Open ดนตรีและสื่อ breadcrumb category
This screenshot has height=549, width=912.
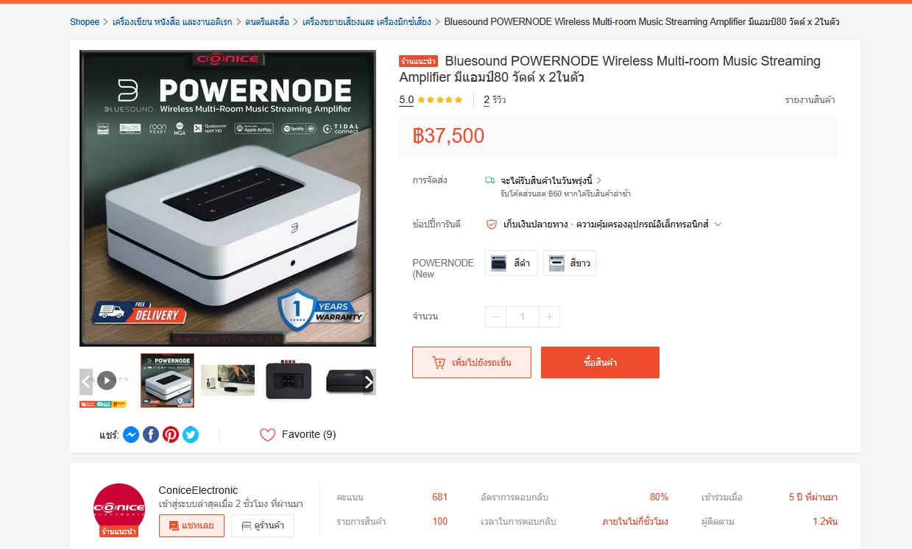click(268, 22)
